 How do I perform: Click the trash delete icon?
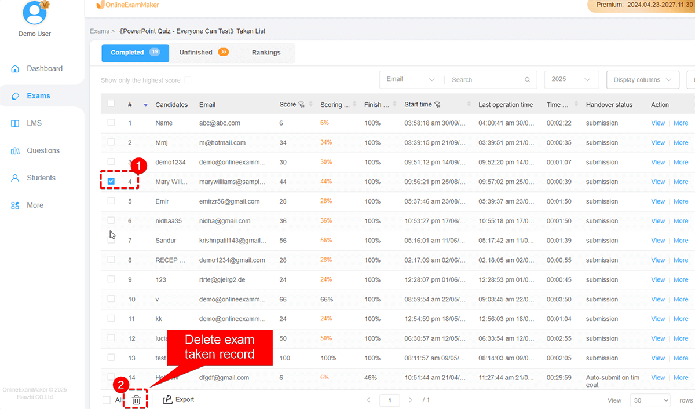[x=136, y=400]
